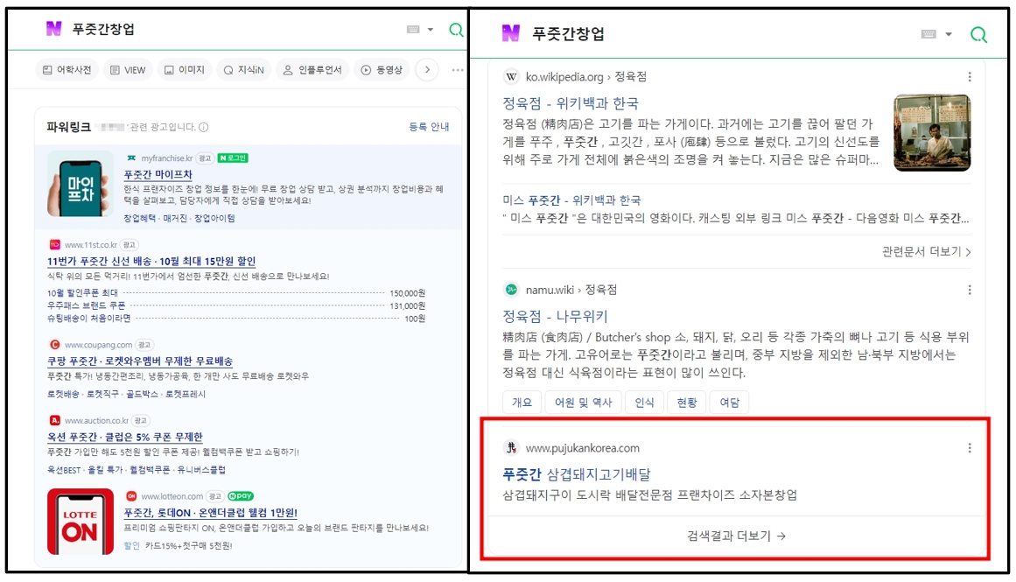Open the virtual keyboard icon in right window
The height and width of the screenshot is (582, 1016).
click(928, 34)
